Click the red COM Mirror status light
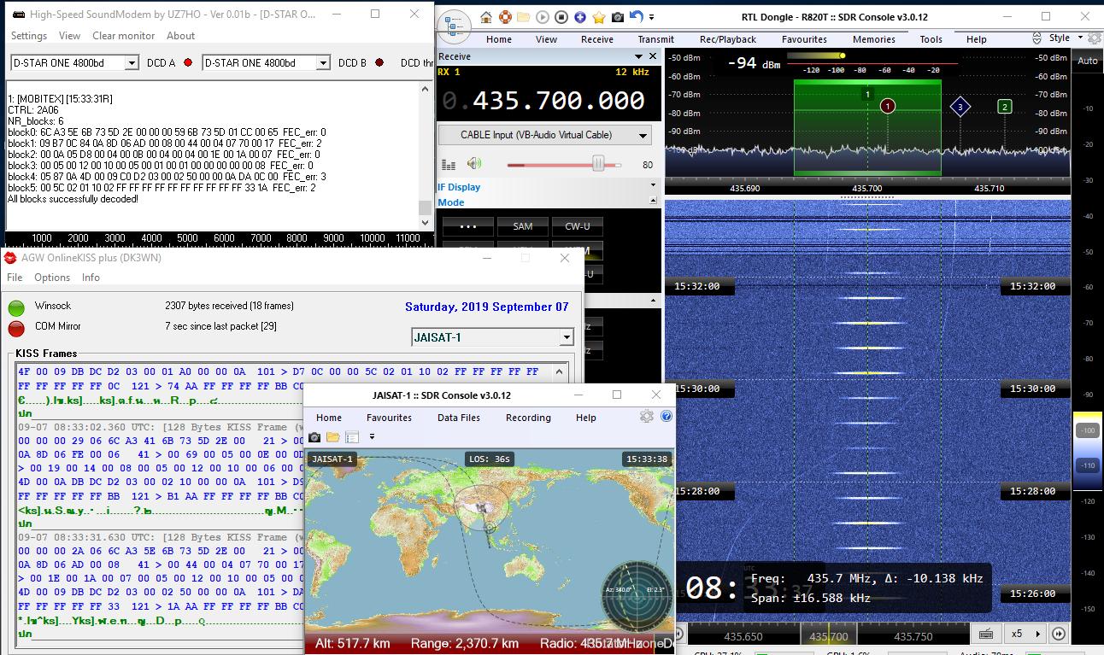Viewport: 1104px width, 655px height. coord(16,329)
